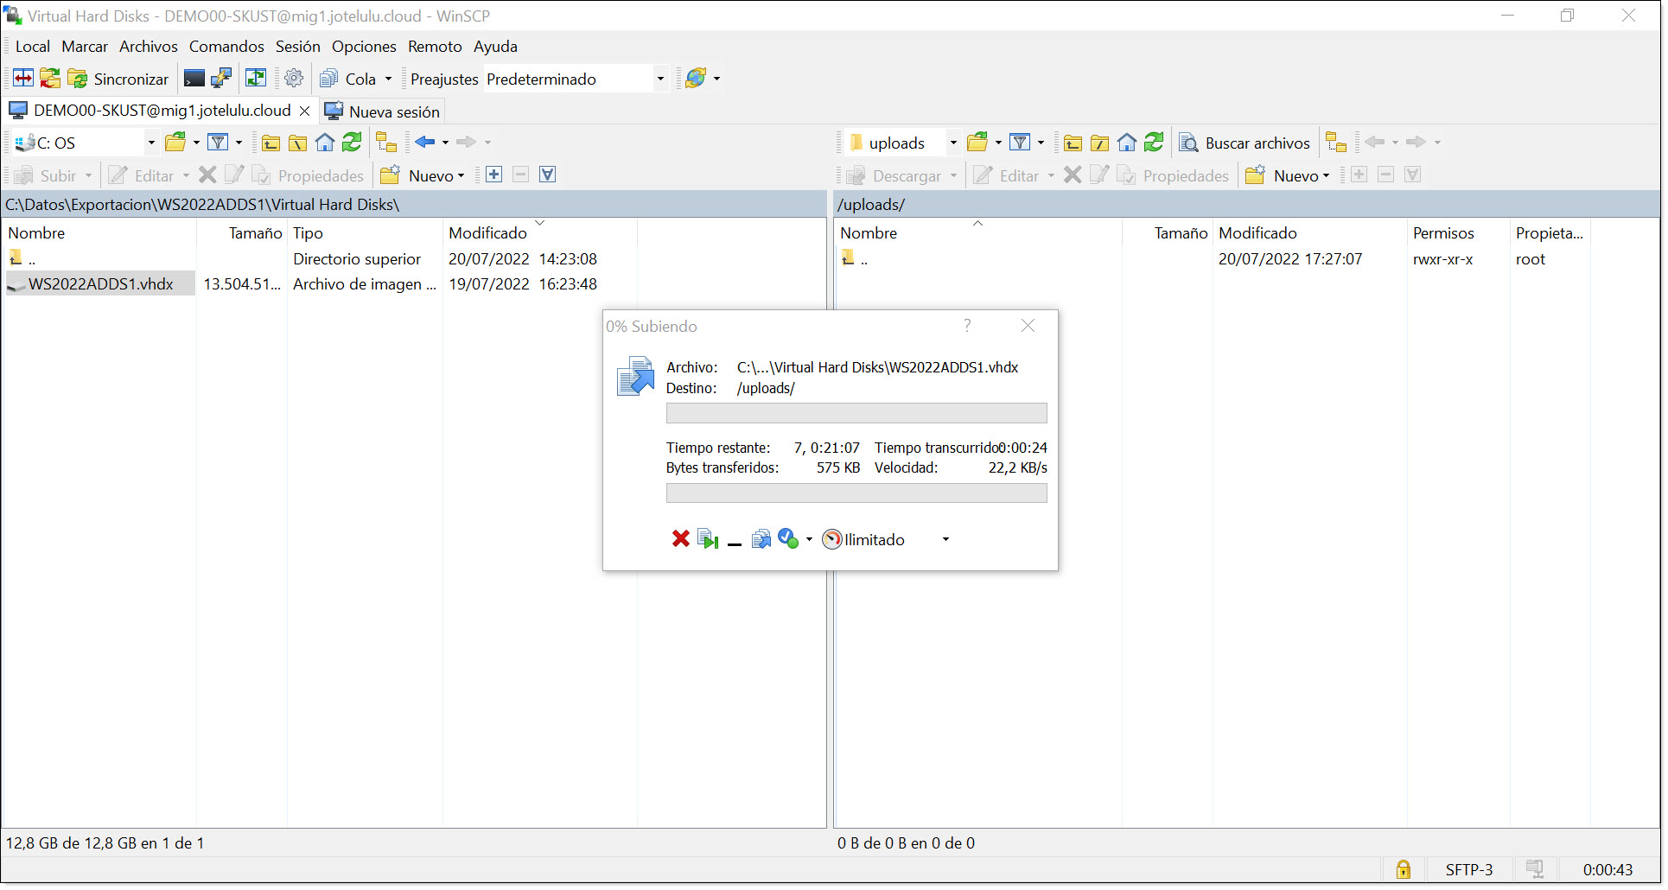The width and height of the screenshot is (1668, 890).
Task: Open a console with the terminal icon
Action: pos(194,78)
